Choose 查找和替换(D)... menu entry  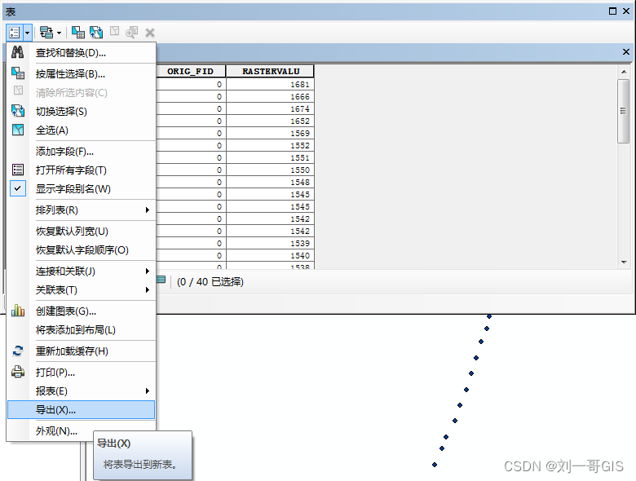coord(81,53)
